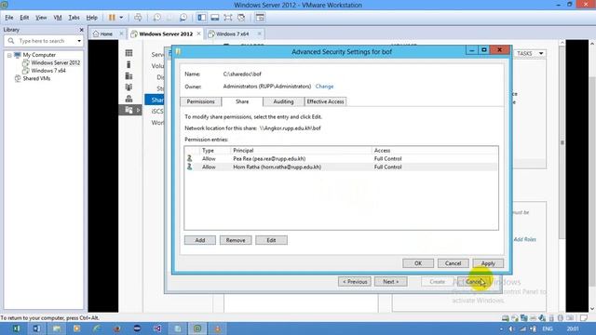Open Excel from the taskbar
Viewport: 596px width, 335px height.
(17, 328)
